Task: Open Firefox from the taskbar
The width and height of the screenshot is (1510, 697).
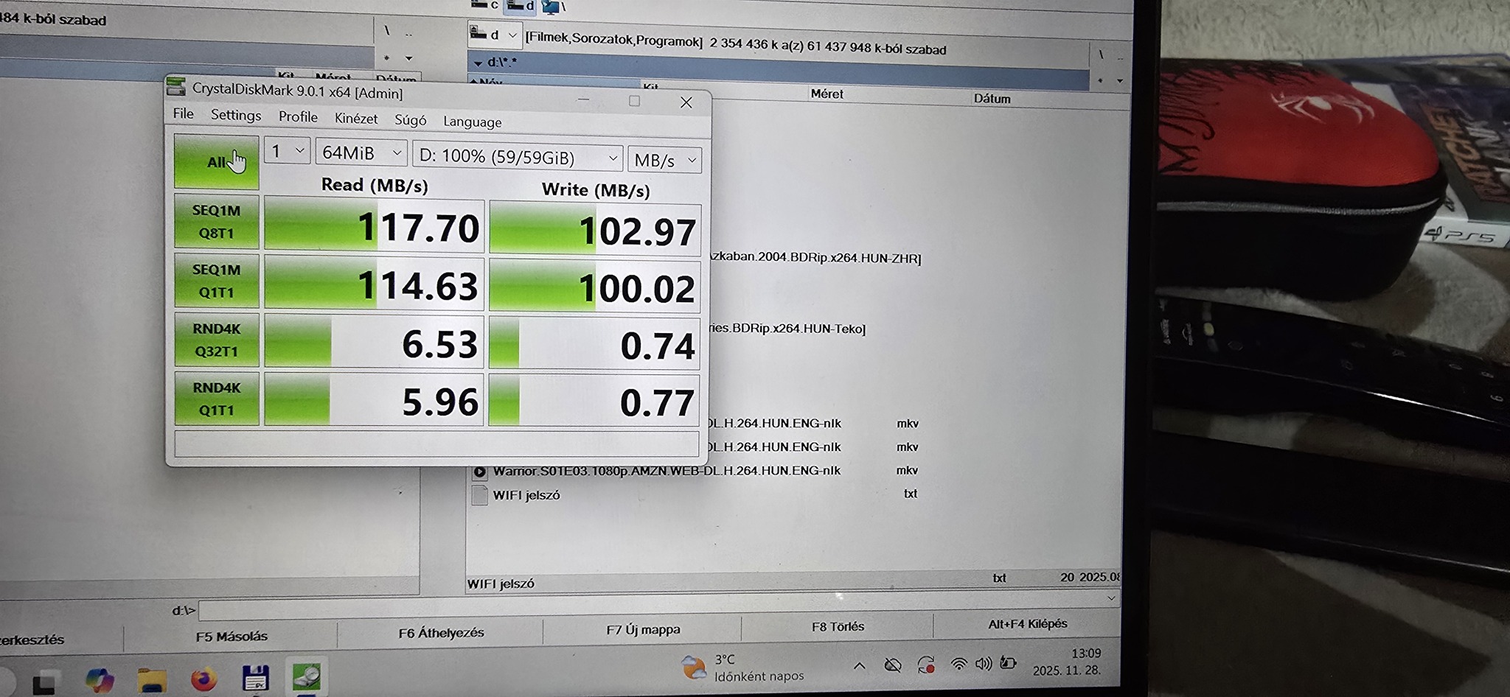Action: pyautogui.click(x=204, y=679)
